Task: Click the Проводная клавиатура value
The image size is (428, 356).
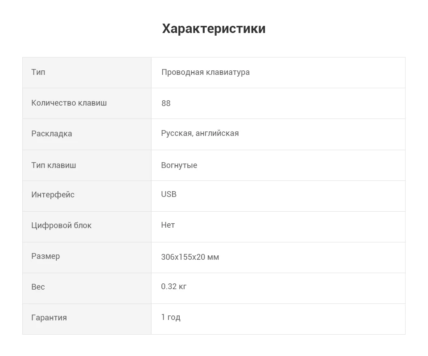Action: 206,72
